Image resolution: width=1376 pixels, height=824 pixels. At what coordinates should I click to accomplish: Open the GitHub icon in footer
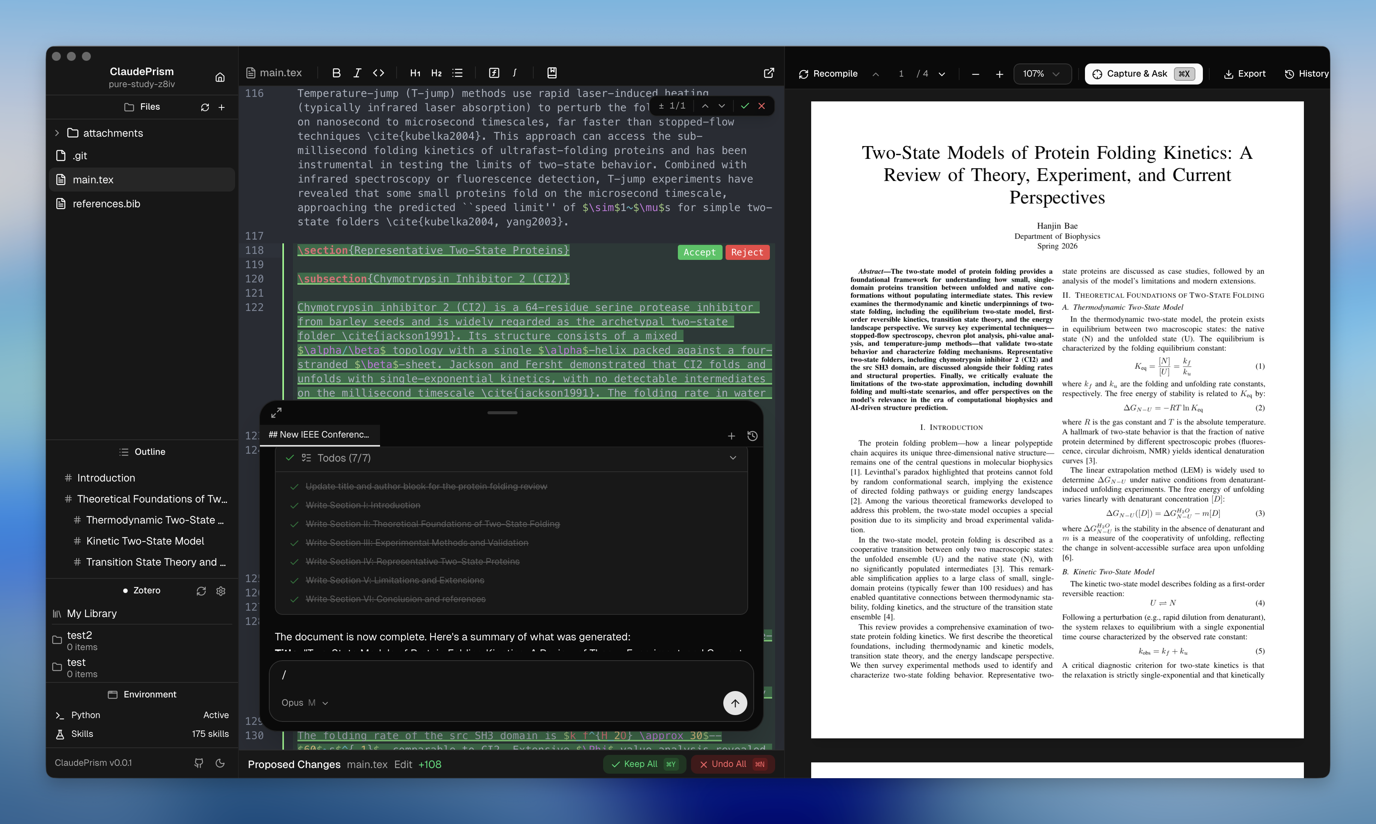[x=199, y=763]
